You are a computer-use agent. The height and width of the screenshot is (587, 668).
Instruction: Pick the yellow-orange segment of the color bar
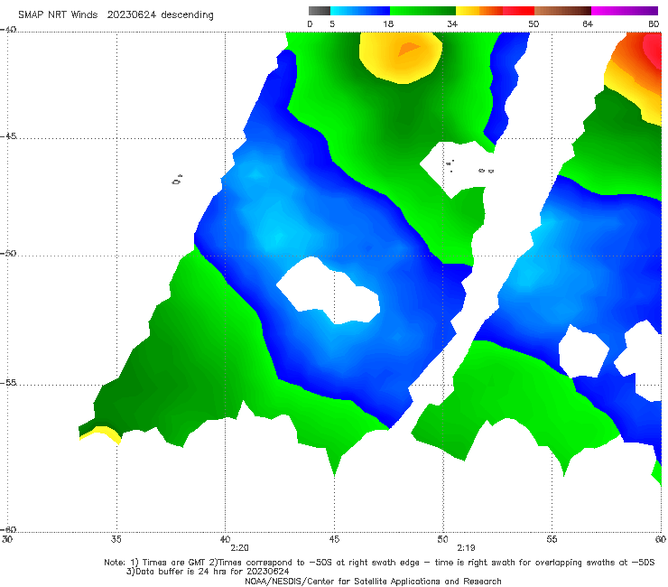[478, 11]
